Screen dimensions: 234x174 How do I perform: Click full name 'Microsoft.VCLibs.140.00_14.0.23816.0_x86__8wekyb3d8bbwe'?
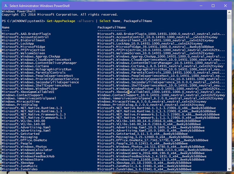pyautogui.click(x=149, y=121)
